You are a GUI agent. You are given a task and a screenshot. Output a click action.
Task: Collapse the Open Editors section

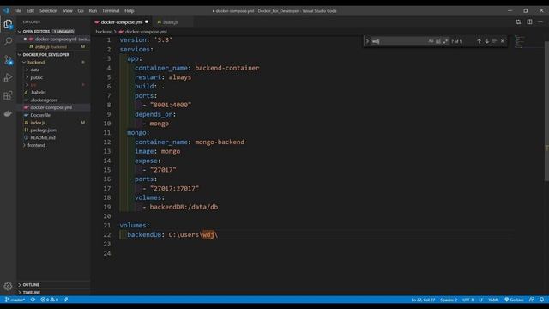pos(20,32)
